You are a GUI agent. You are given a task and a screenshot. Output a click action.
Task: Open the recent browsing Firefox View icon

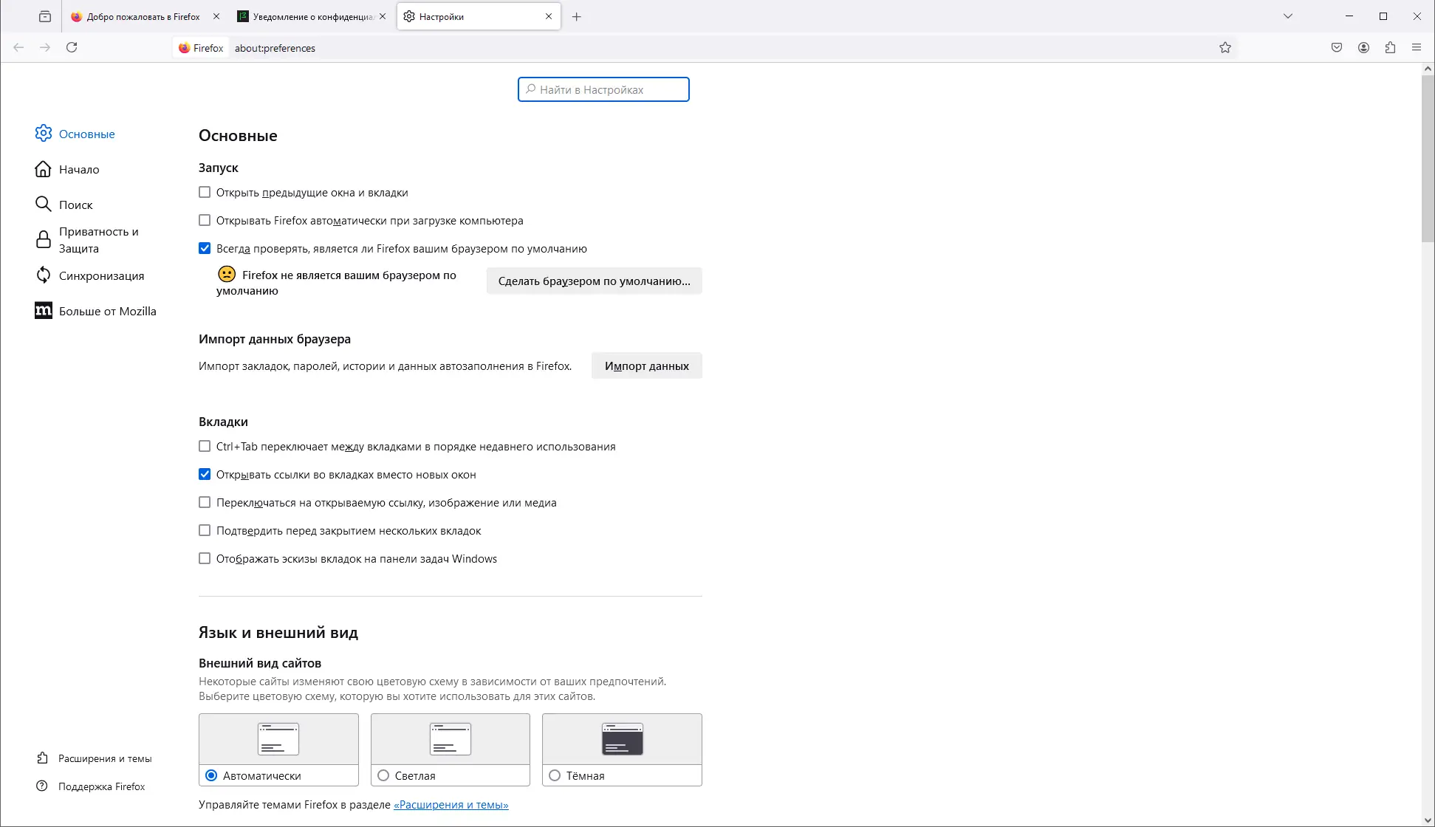click(x=45, y=16)
